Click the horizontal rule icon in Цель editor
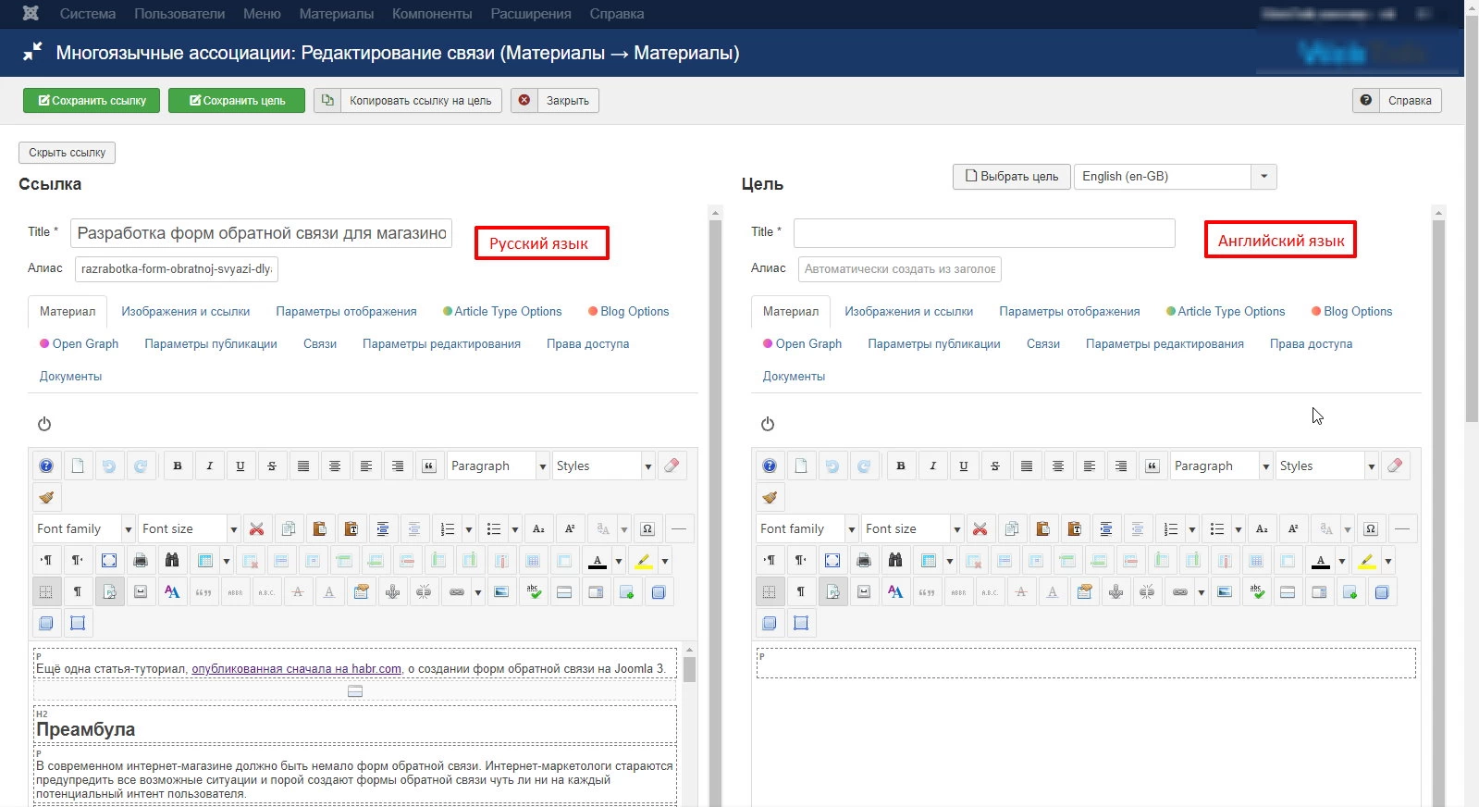Viewport: 1479px width, 807px height. (x=1402, y=528)
